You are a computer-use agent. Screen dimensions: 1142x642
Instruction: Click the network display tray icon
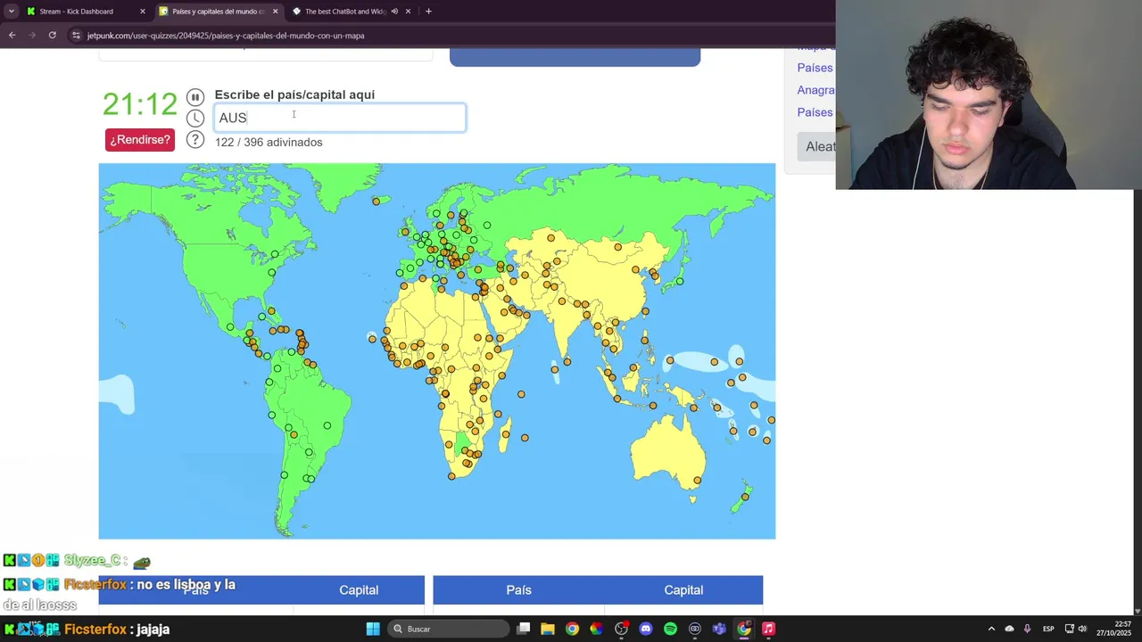1069,629
